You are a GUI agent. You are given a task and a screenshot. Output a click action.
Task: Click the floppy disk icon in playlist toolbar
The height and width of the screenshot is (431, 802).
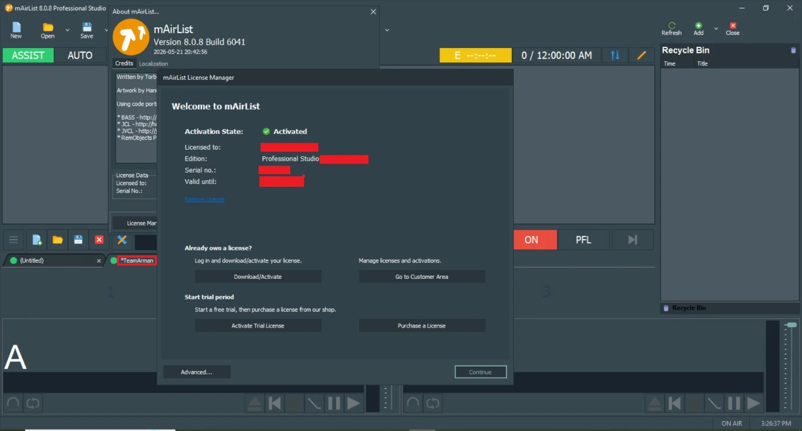[x=78, y=240]
